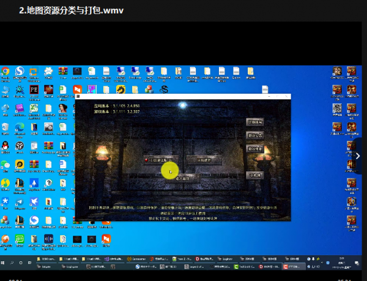Click the lowest right-side launcher button

(255, 175)
